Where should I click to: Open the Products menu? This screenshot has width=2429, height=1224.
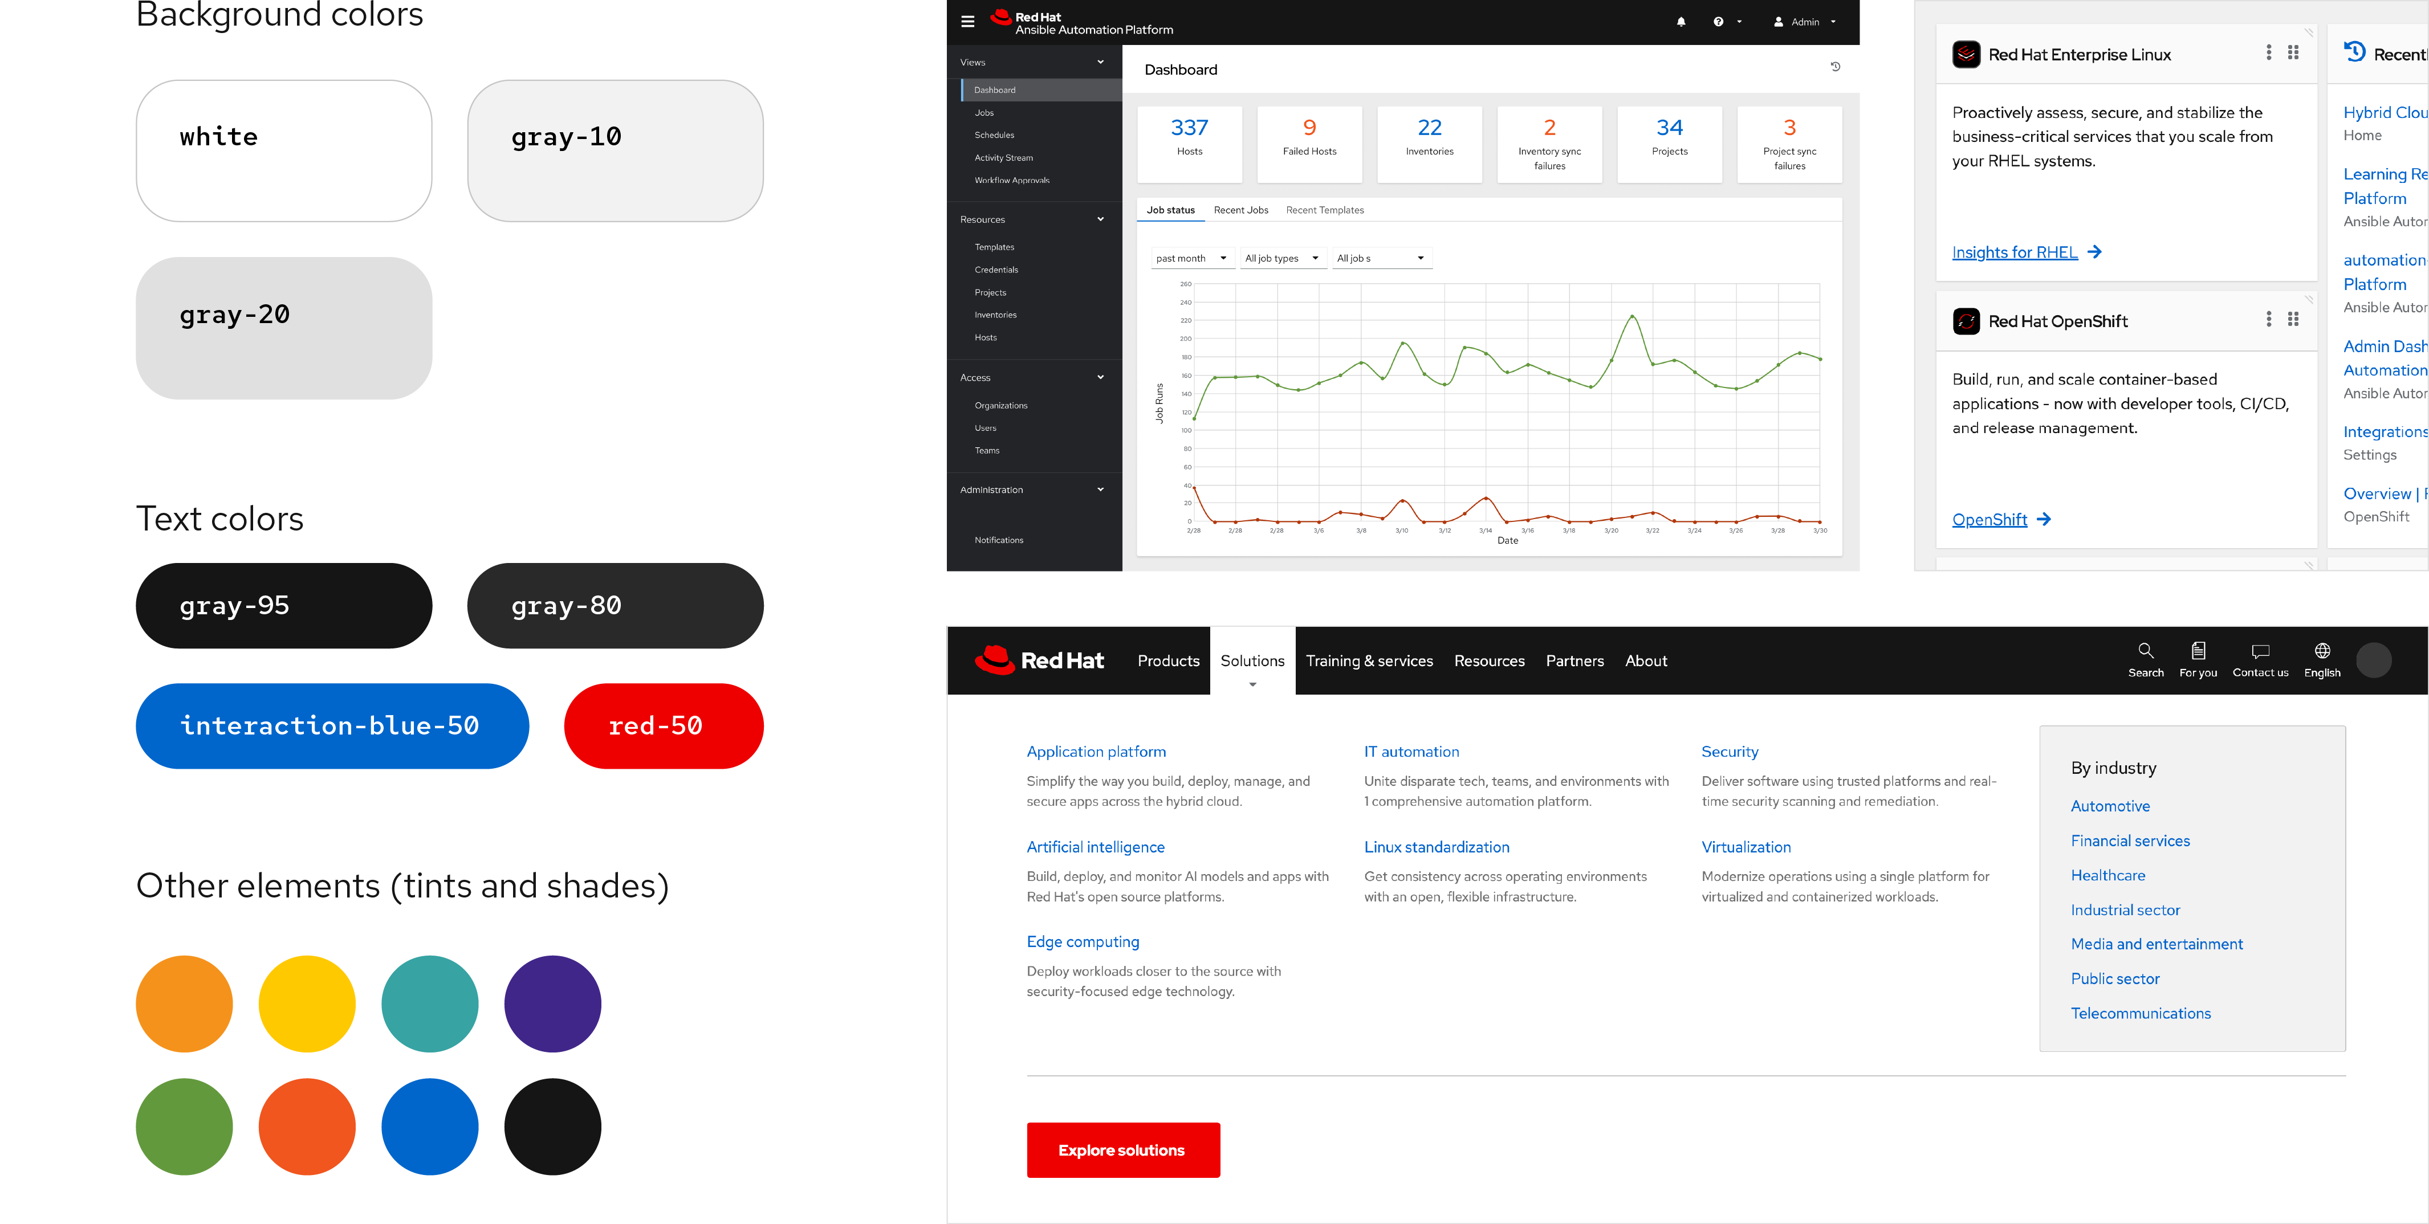pos(1168,660)
